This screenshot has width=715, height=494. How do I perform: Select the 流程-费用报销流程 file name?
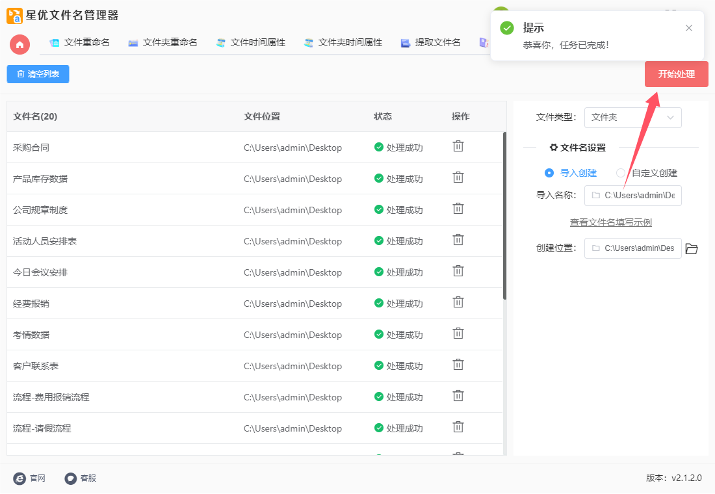(51, 397)
